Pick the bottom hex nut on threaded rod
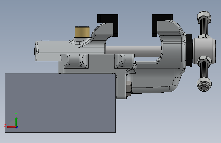221x143 pixels. [204, 84]
